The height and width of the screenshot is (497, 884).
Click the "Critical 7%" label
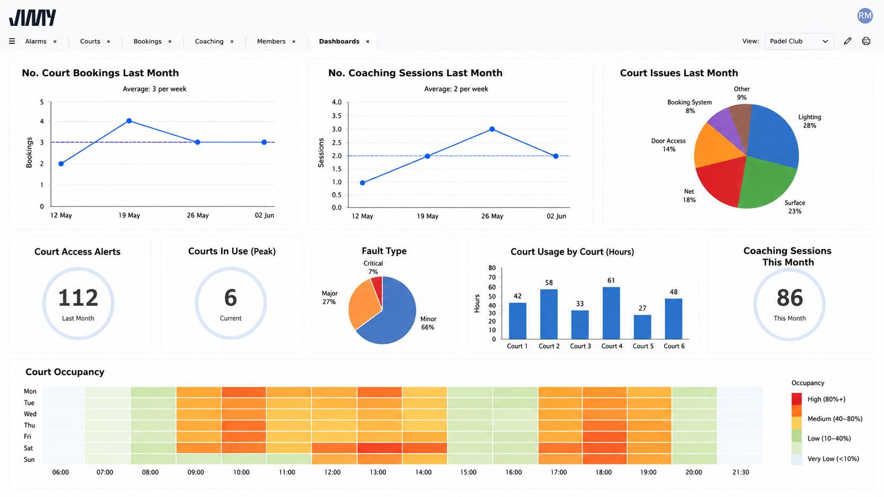click(373, 267)
